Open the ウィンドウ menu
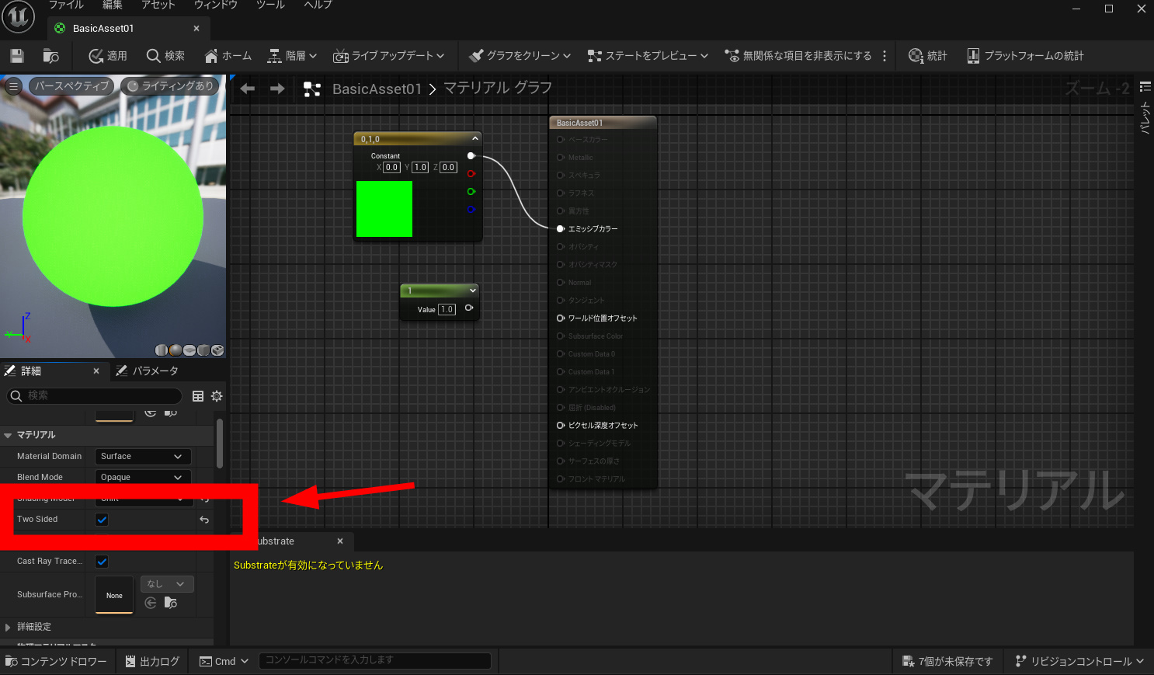 tap(215, 5)
